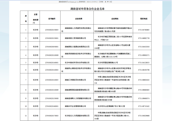The height and width of the screenshot is (121, 172).
Task: Select the company name in row 5
Action: pyautogui.click(x=77, y=63)
